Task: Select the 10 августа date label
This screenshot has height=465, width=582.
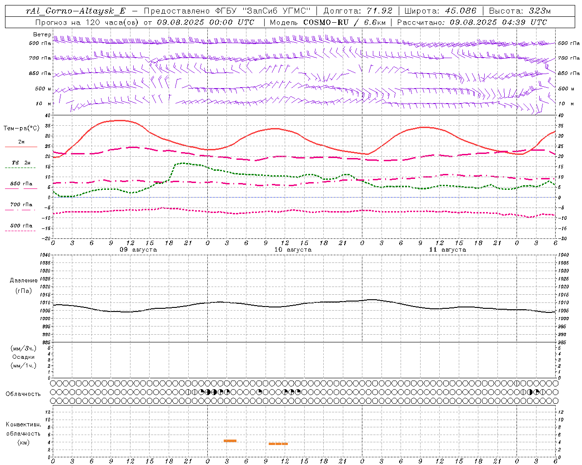Action: tap(293, 250)
